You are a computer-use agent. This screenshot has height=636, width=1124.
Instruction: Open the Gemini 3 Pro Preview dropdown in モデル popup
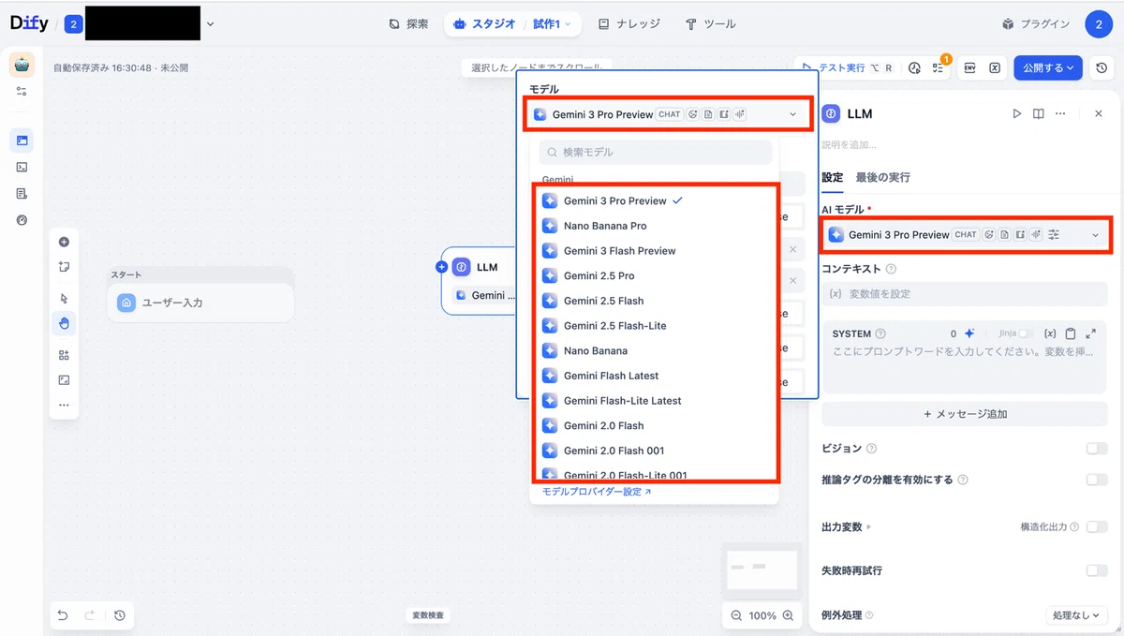coord(666,114)
